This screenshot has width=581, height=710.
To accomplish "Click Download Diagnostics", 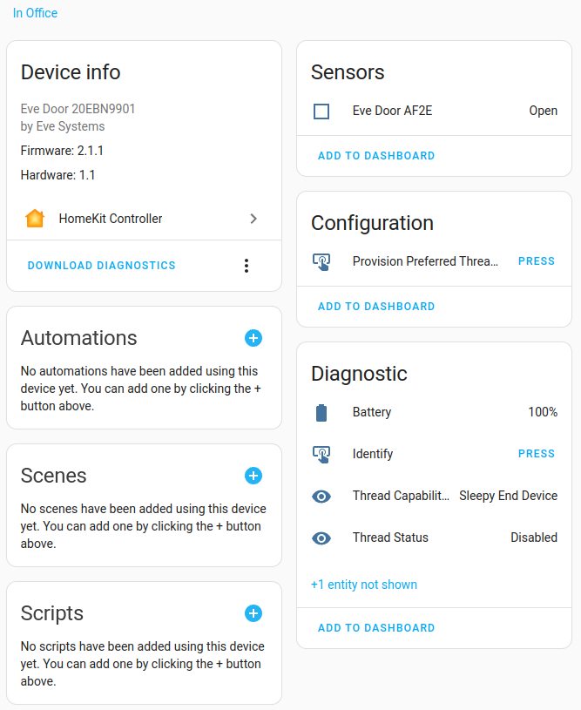I will click(x=101, y=265).
